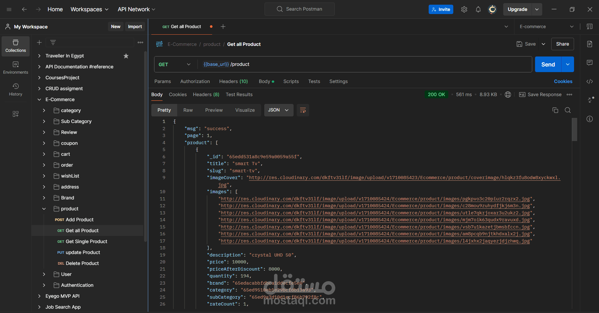Click the network globe icon in response
This screenshot has width=599, height=313.
[x=508, y=95]
